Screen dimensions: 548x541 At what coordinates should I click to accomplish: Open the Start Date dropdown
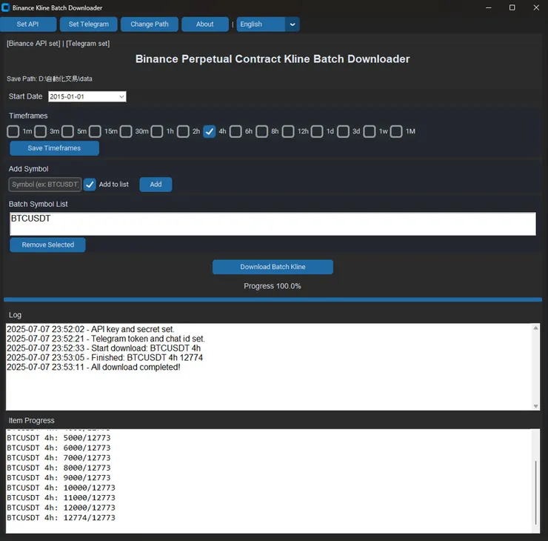[x=121, y=96]
